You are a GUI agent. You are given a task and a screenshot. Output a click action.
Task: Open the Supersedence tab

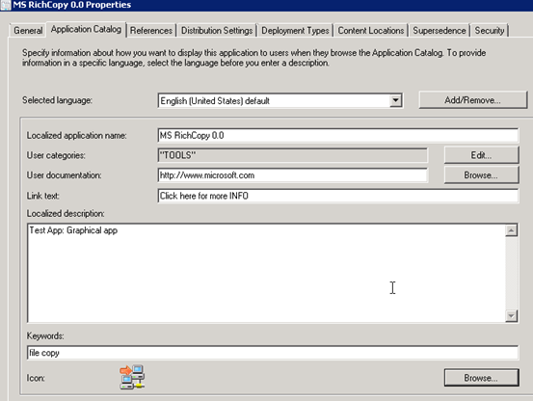click(440, 31)
